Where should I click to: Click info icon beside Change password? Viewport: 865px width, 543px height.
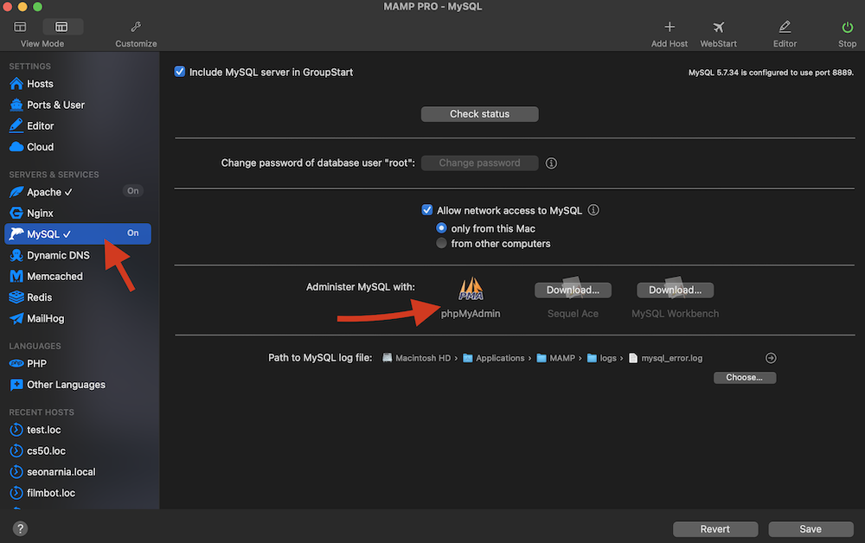point(551,163)
